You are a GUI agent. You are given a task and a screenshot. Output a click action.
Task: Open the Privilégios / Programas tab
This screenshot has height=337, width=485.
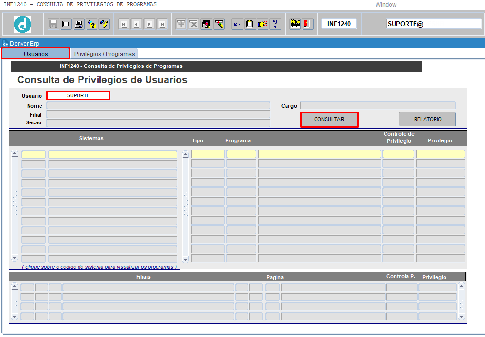pyautogui.click(x=105, y=54)
